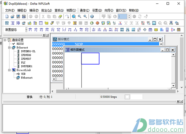Screen dimensions: 186x134
Task: Click the workspace vertical scroll up arrow
Action: coord(182,36)
